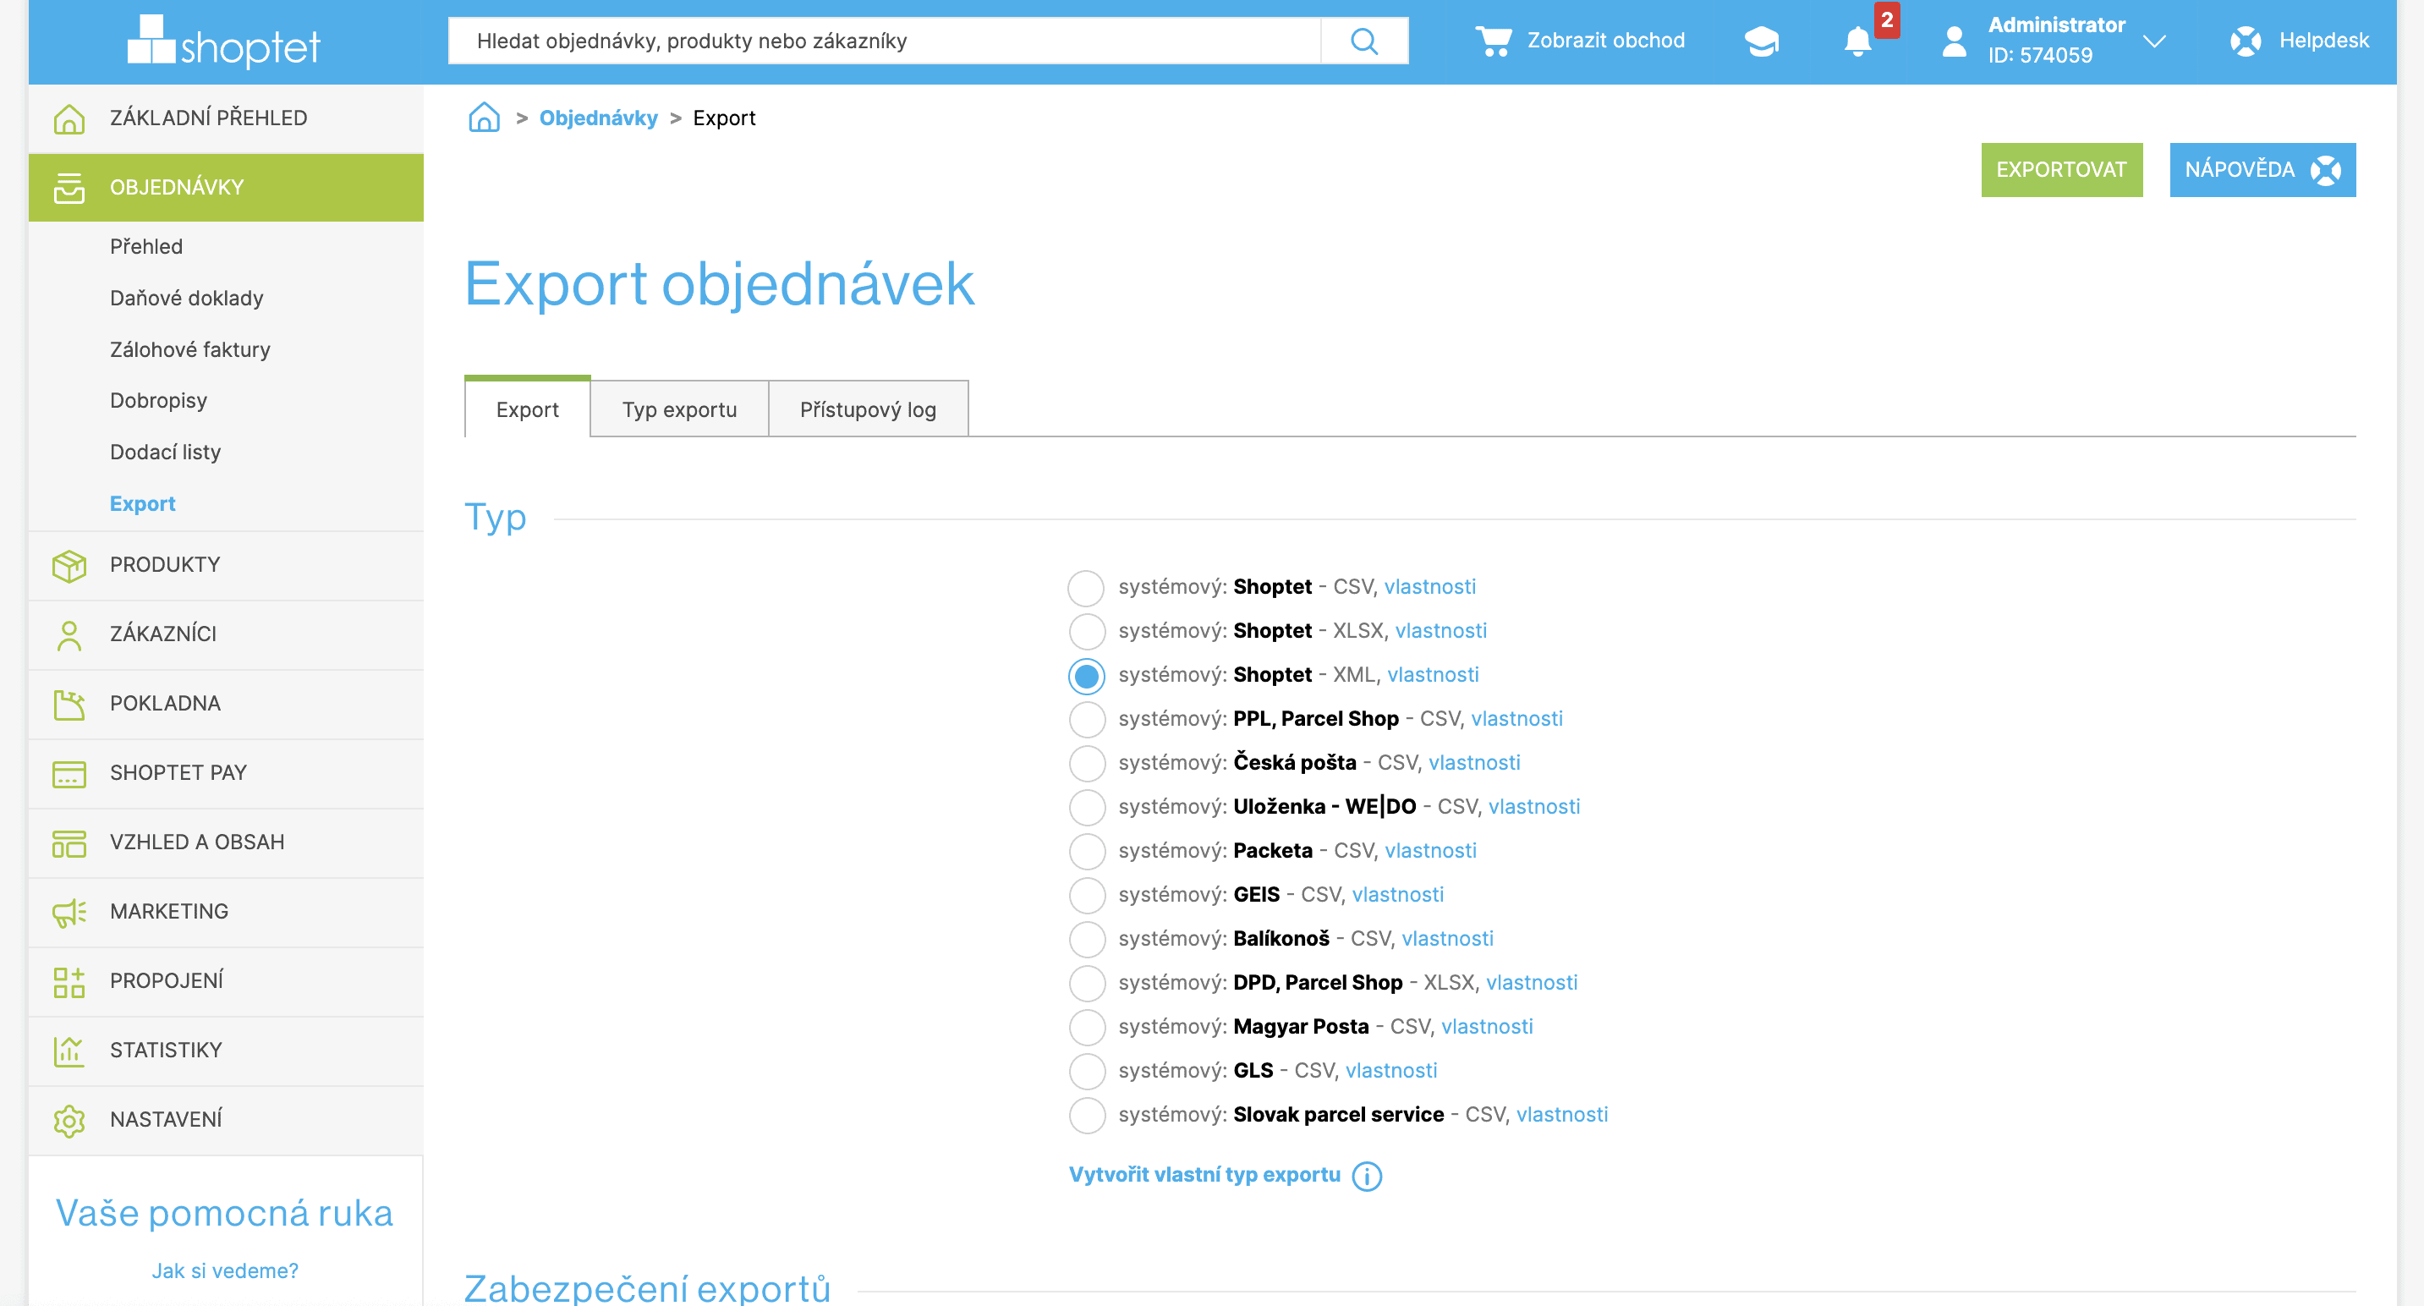Click the Základní přehled house icon
Viewport: 2424px width, 1306px height.
tap(69, 118)
